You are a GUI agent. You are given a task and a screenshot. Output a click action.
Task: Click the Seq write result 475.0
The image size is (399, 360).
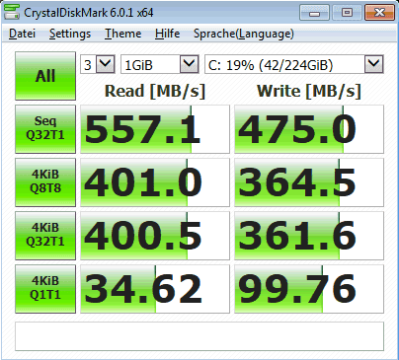[x=309, y=129]
